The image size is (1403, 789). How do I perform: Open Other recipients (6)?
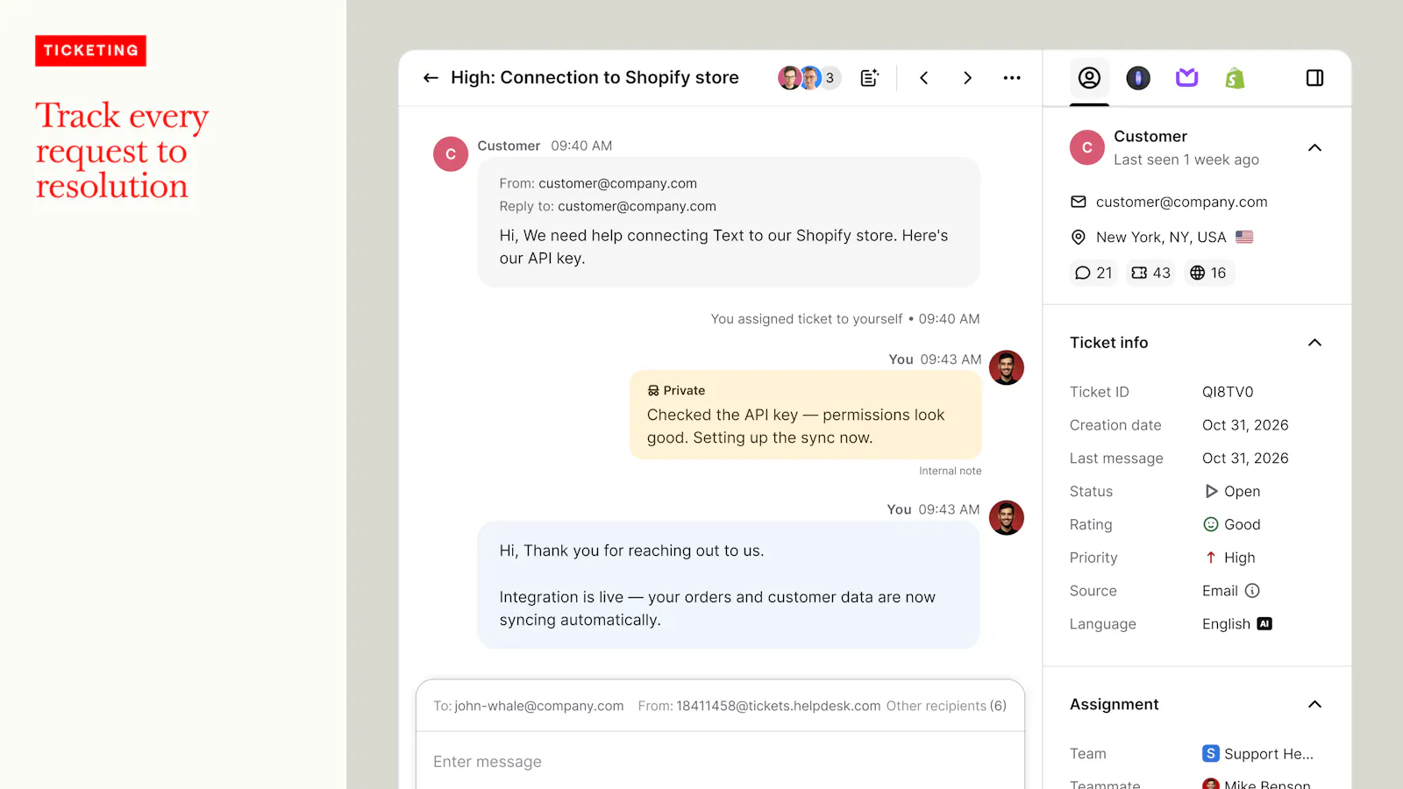click(x=946, y=706)
